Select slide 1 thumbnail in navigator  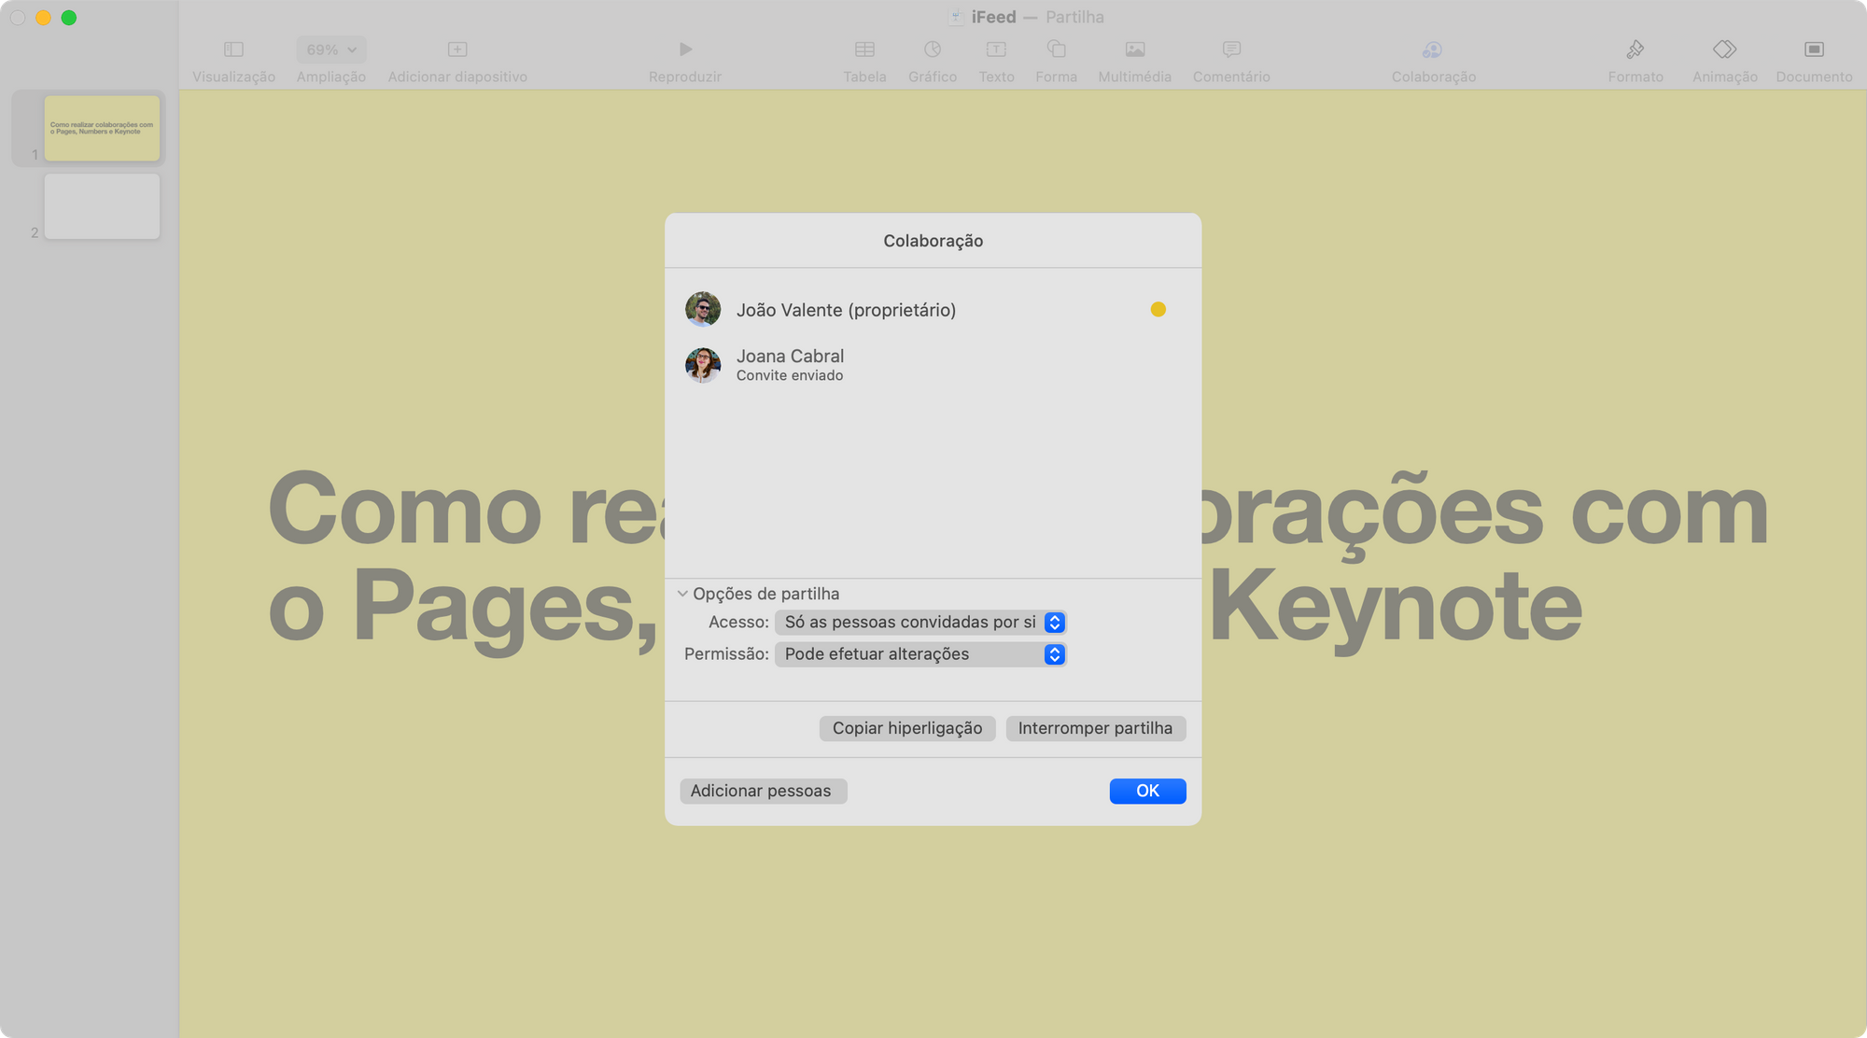[102, 128]
